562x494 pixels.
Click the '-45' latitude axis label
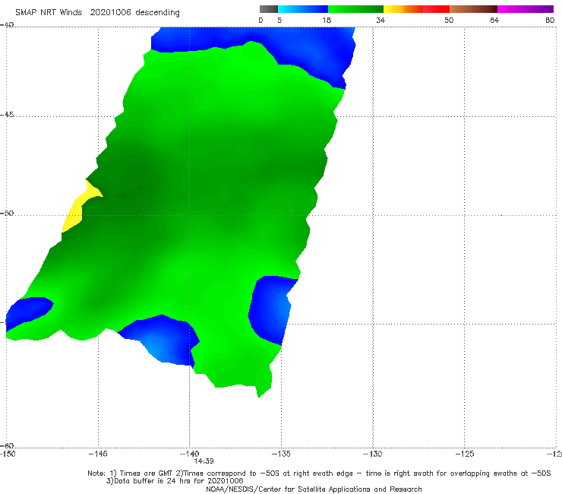(x=7, y=115)
